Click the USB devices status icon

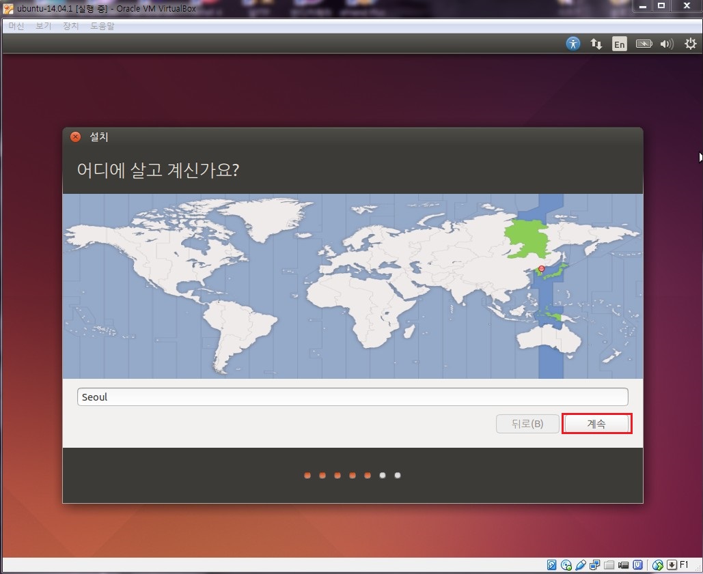(x=581, y=565)
